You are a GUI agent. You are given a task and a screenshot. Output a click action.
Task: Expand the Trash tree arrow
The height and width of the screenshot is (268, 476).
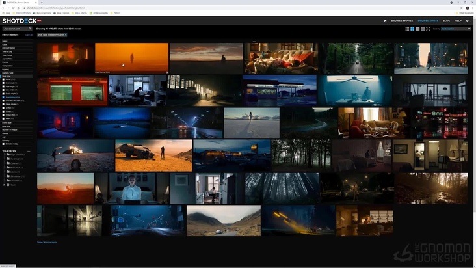point(4,185)
